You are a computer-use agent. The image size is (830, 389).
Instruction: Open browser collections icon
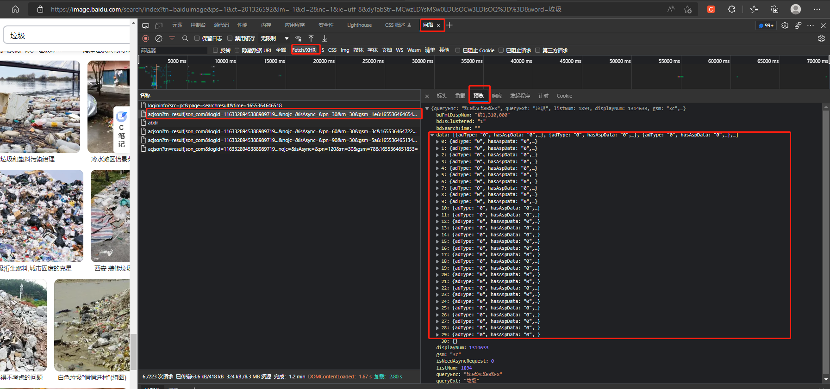pyautogui.click(x=774, y=9)
